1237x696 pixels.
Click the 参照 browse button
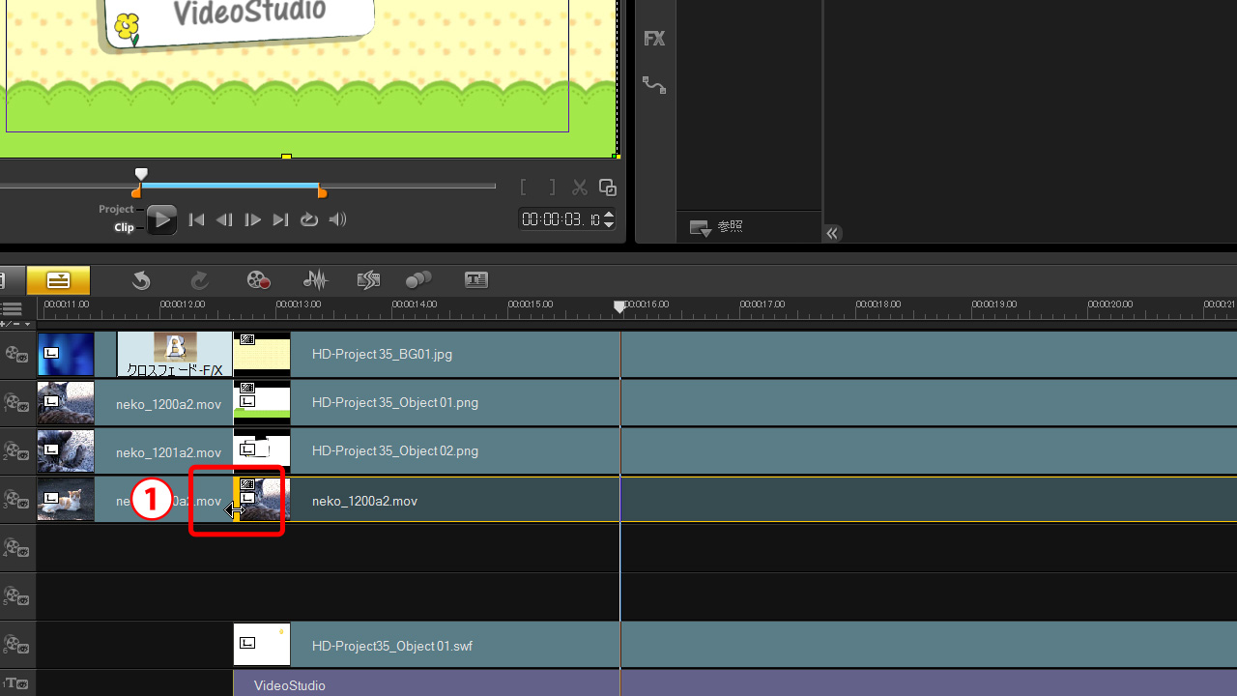click(717, 227)
